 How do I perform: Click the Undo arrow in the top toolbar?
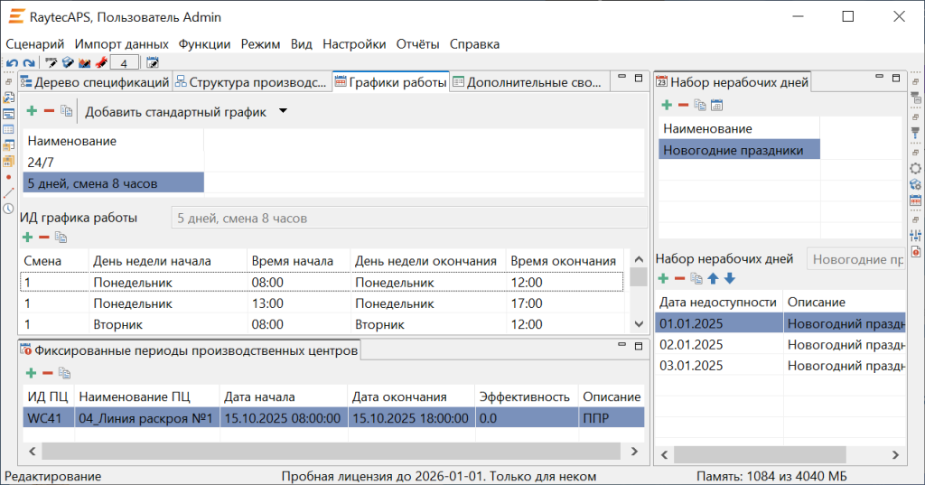12,63
